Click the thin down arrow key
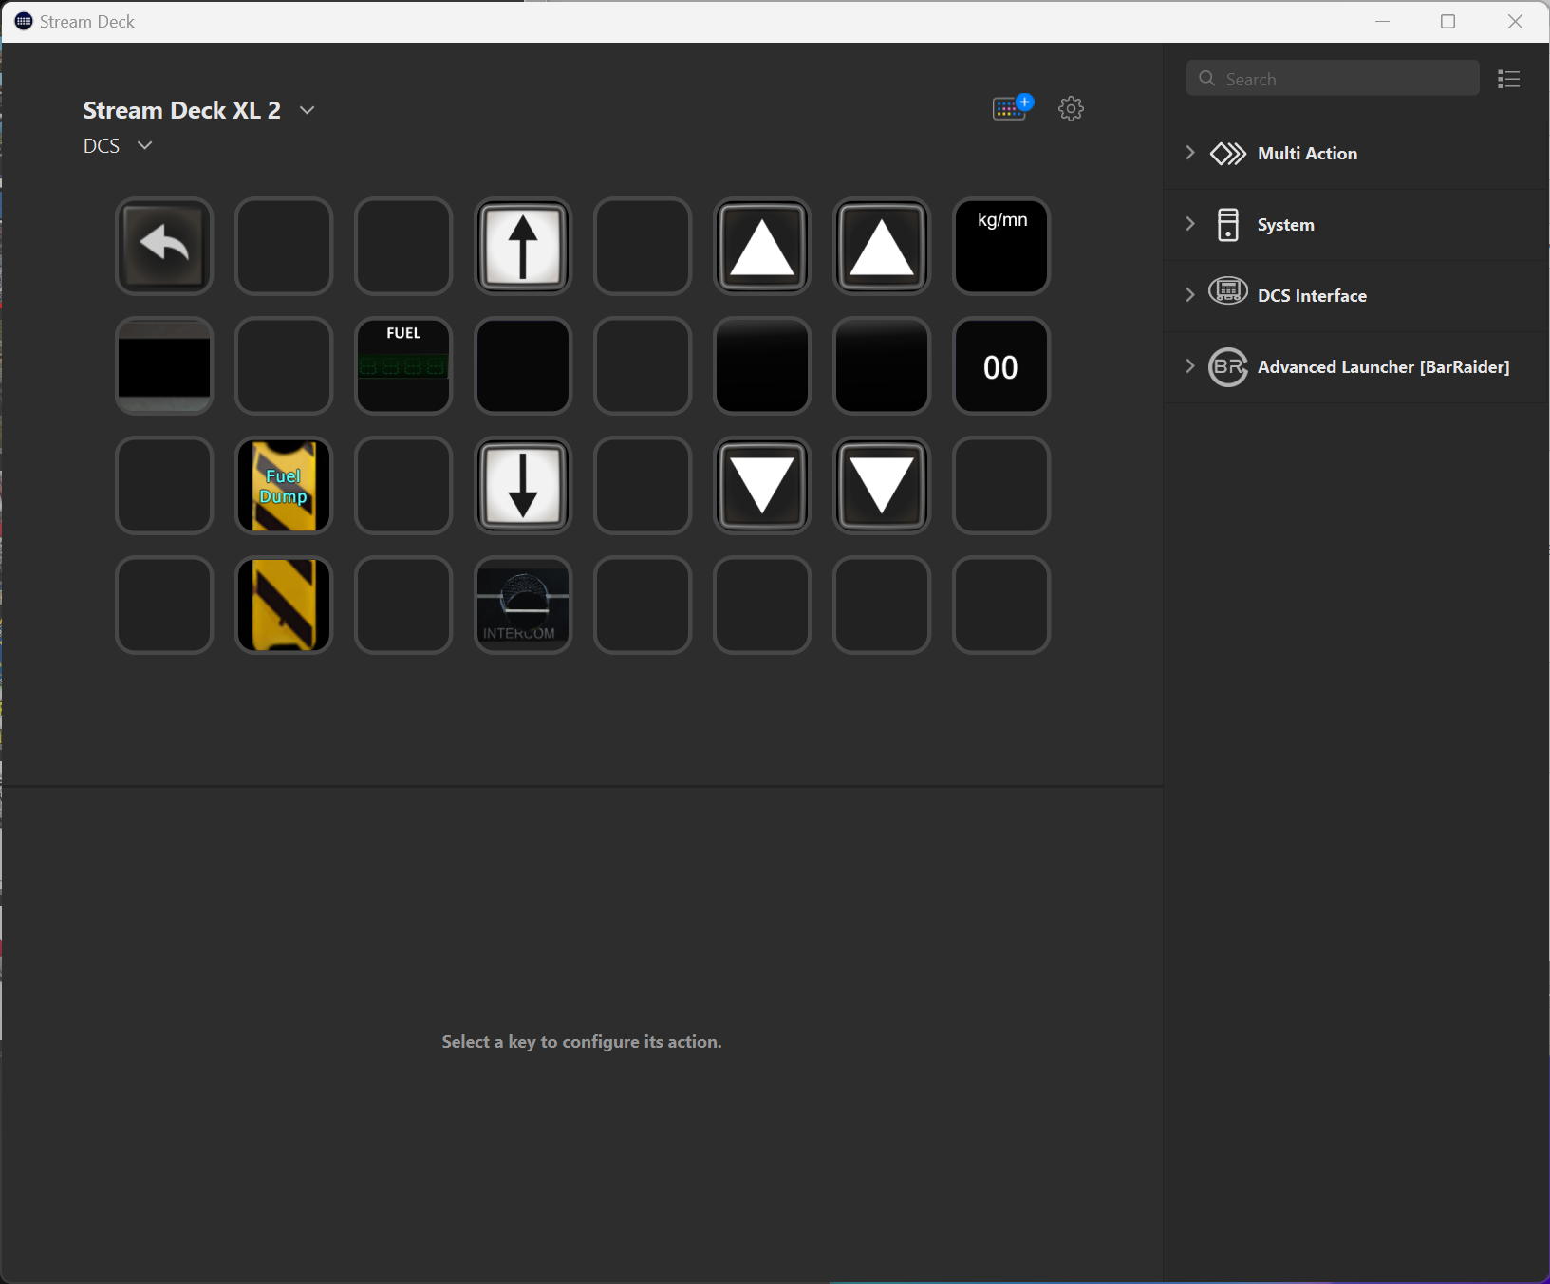The image size is (1550, 1284). 523,485
